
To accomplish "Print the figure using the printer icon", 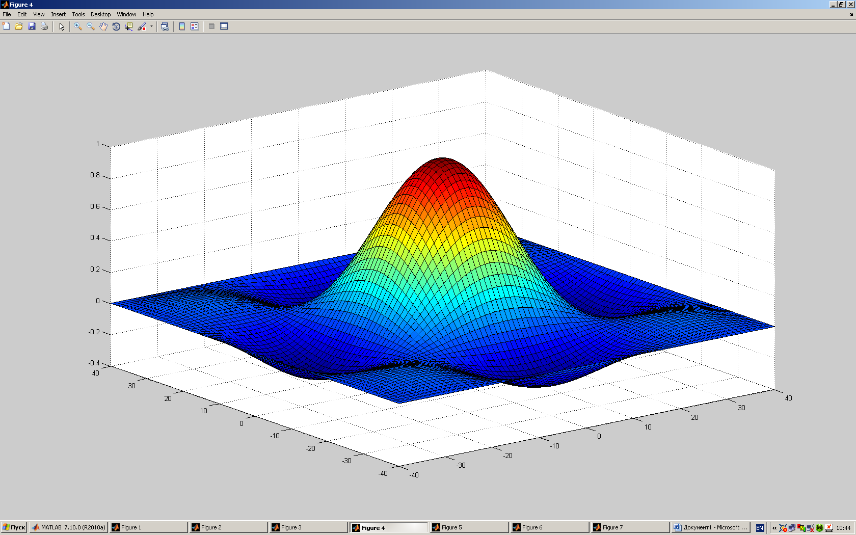I will click(x=44, y=26).
